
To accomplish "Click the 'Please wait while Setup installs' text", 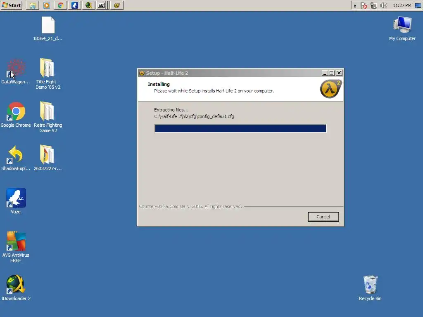I will click(x=214, y=91).
